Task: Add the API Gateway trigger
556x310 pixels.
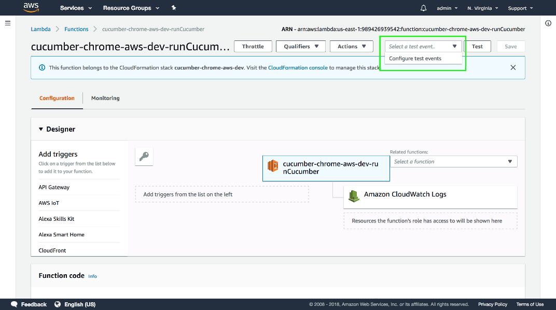Action: coord(54,187)
